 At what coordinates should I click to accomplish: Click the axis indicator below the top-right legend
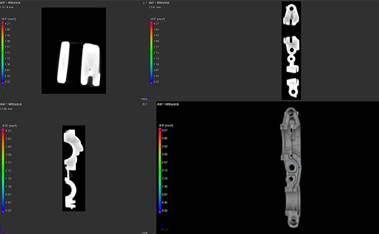tap(149, 97)
